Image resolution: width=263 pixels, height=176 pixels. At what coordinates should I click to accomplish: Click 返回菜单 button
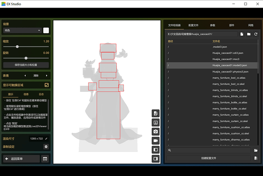[21, 159]
